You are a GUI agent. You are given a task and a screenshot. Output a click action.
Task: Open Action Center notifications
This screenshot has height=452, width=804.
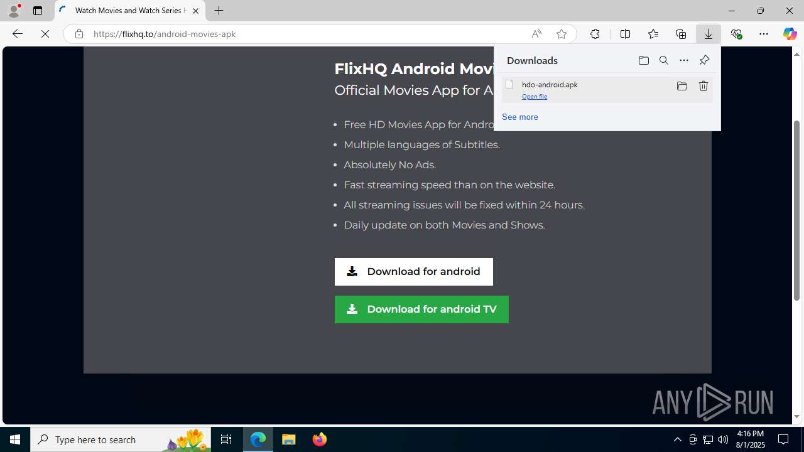coord(784,439)
